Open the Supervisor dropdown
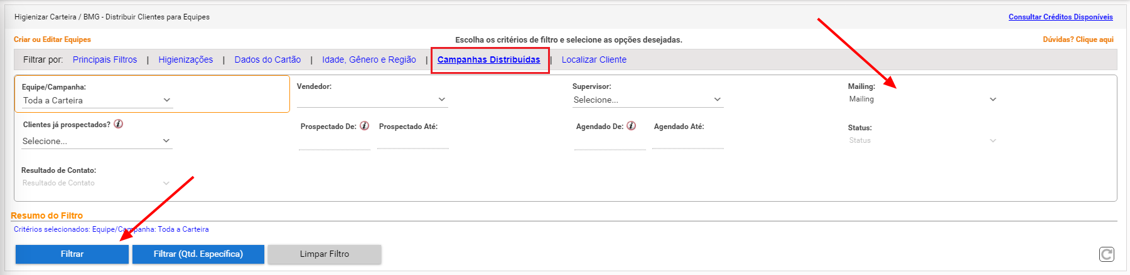 tap(648, 100)
